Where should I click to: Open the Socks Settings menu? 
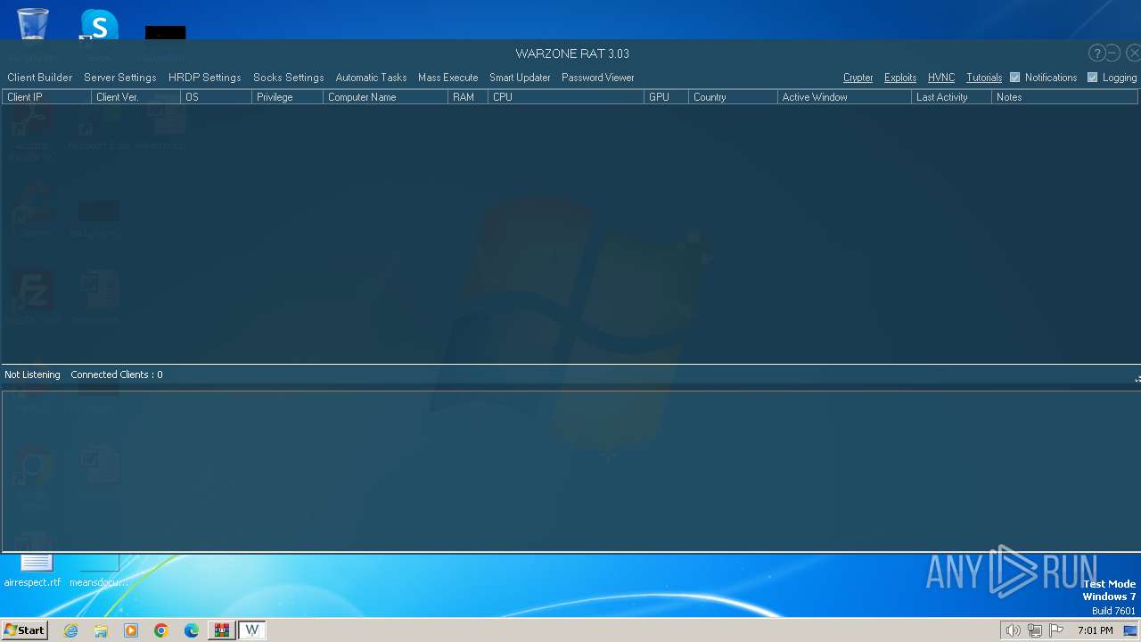289,78
